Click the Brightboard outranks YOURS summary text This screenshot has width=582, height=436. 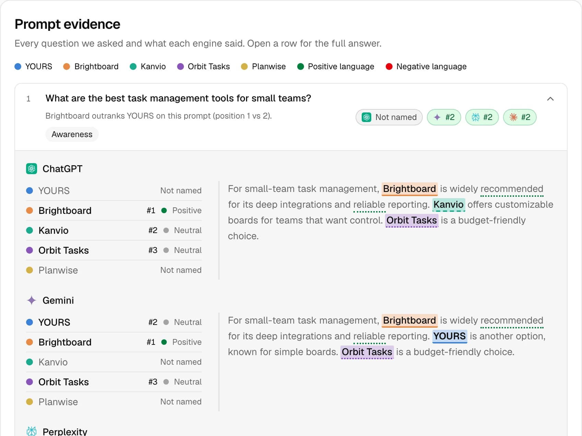tap(159, 116)
